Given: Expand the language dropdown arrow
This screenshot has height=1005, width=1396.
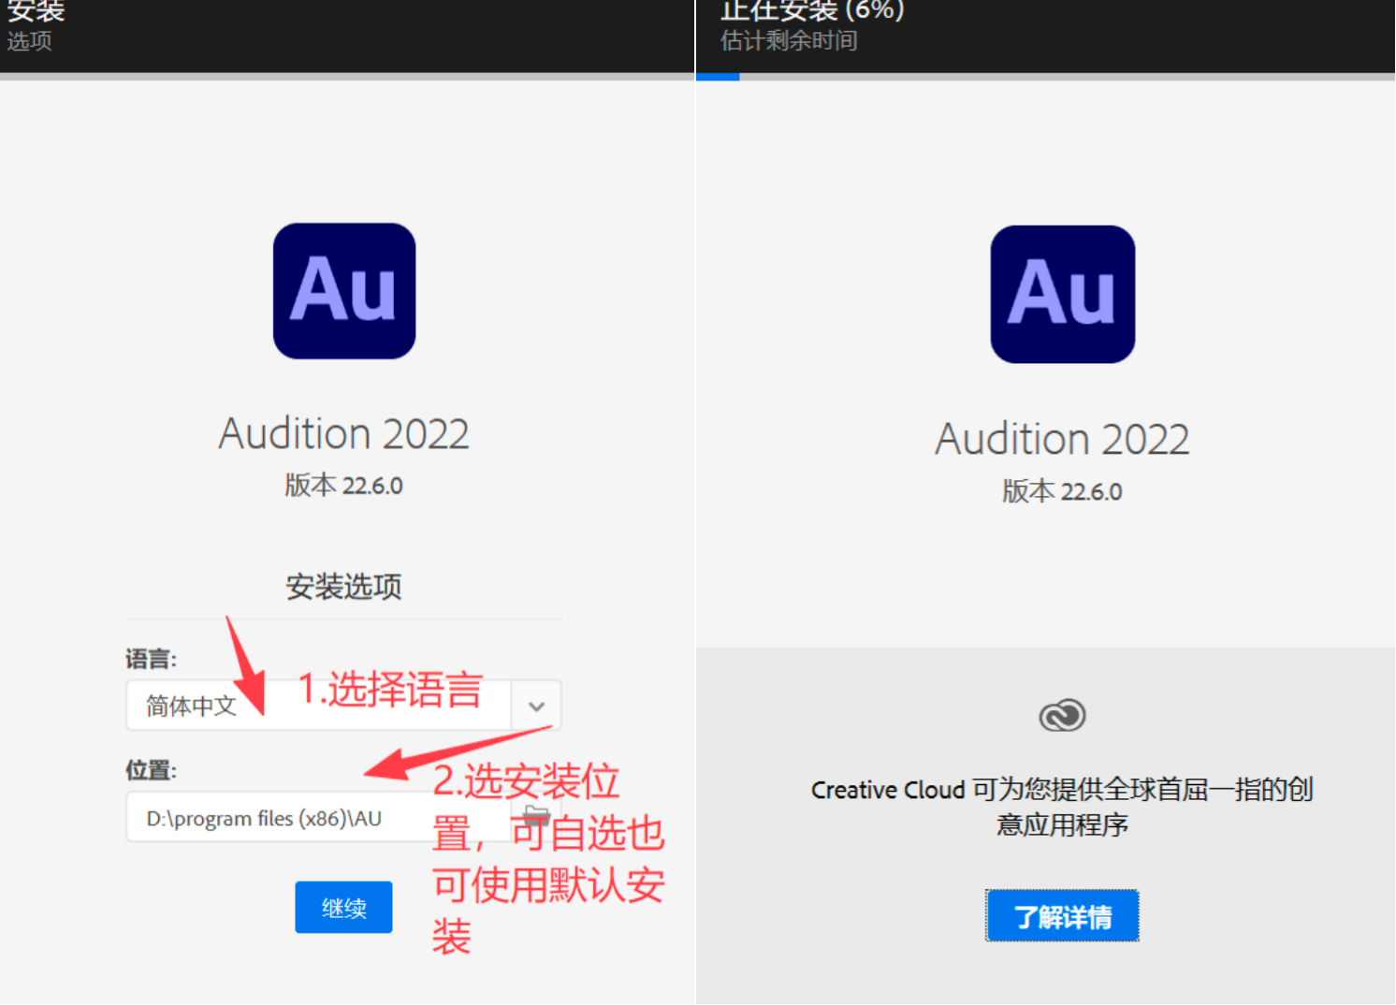Looking at the screenshot, I should pyautogui.click(x=536, y=706).
